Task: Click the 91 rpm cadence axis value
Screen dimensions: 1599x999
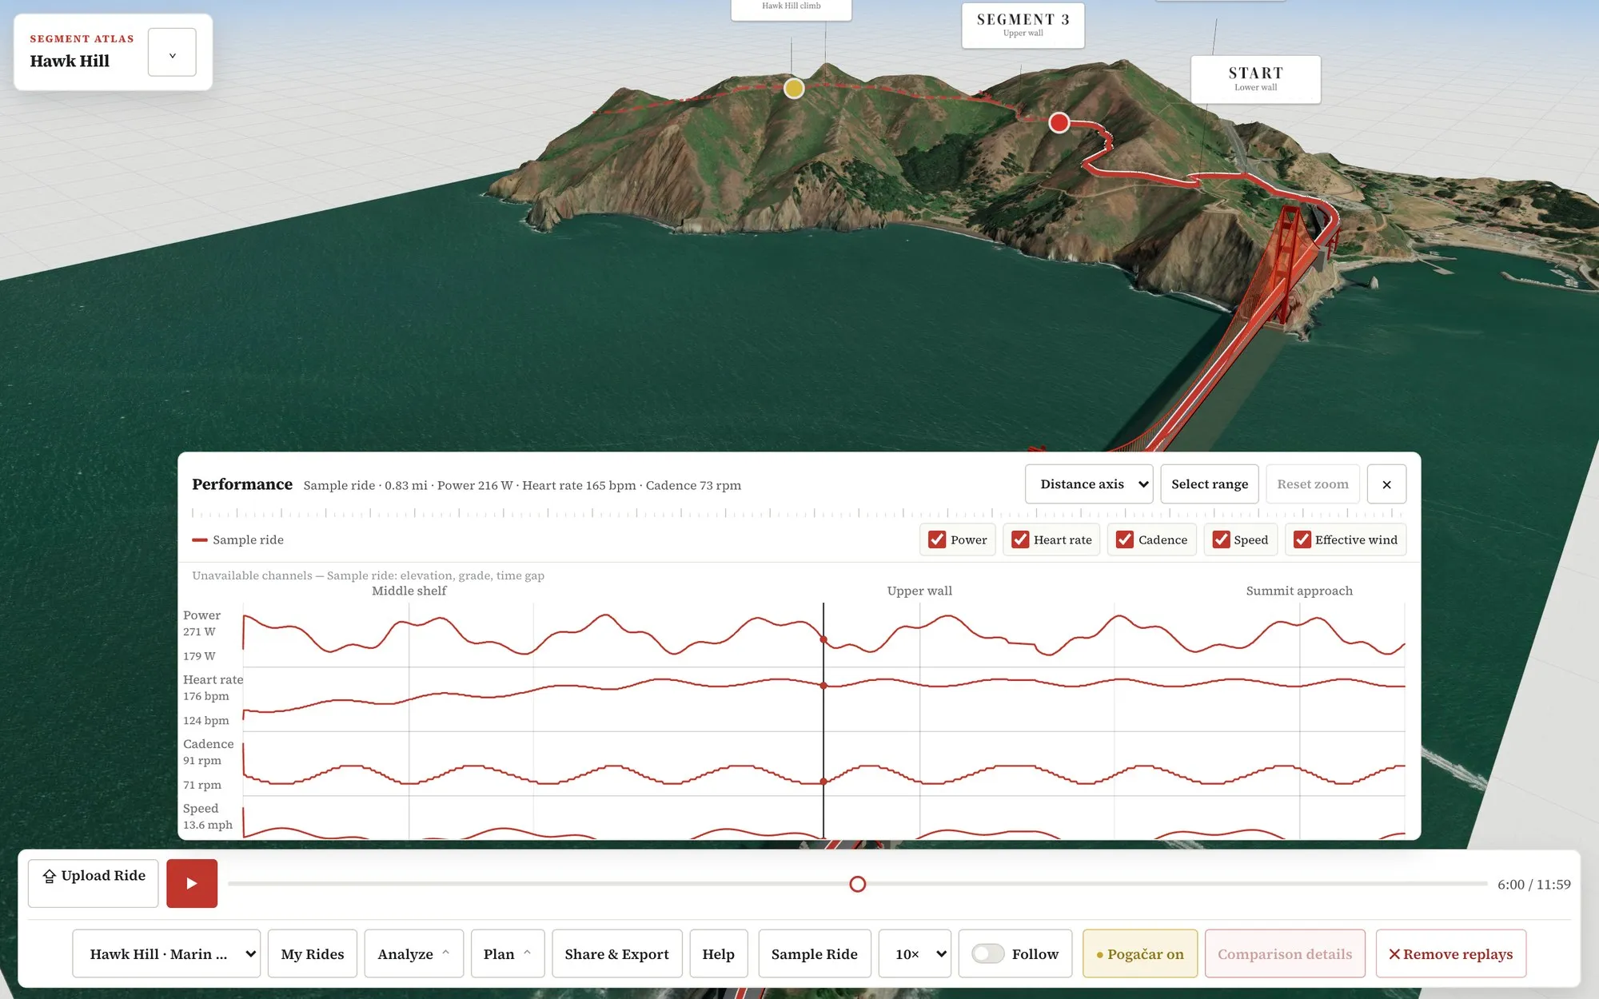Action: 201,760
